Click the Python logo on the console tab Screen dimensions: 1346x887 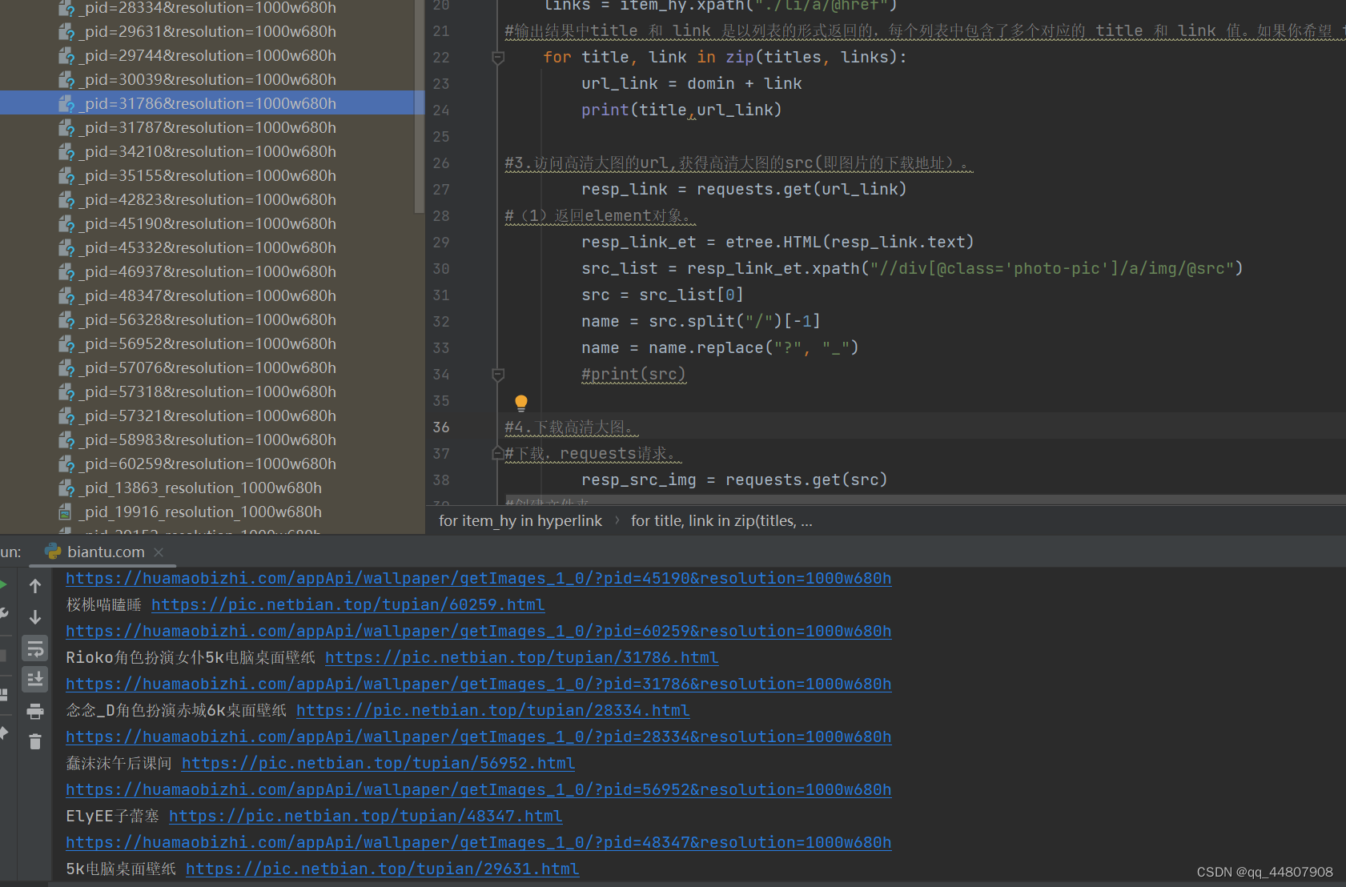[53, 552]
